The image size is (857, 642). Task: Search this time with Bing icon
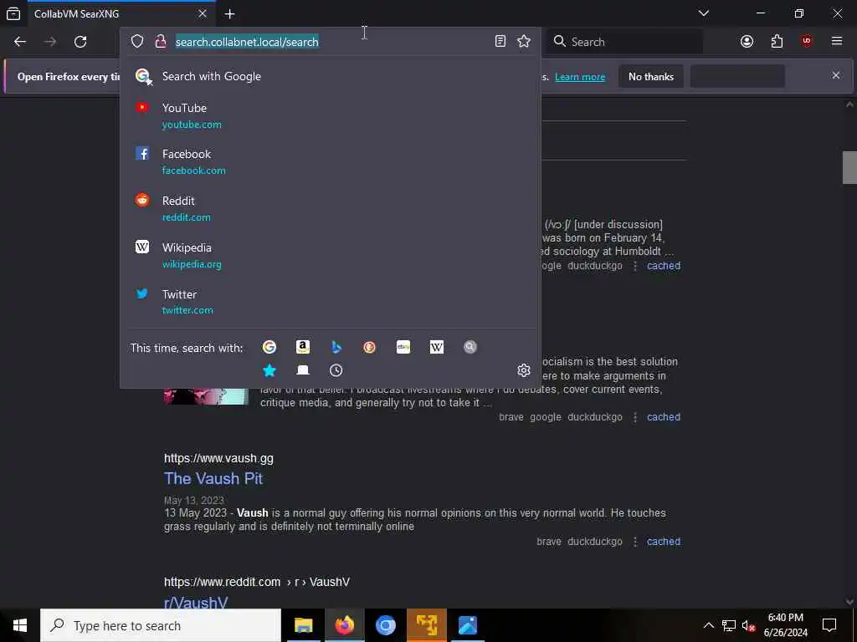(336, 347)
